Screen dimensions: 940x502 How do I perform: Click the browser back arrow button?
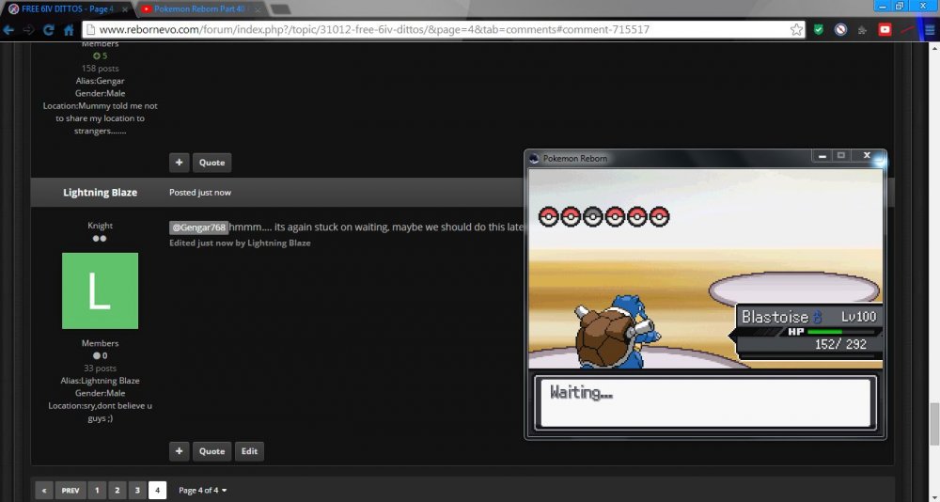pos(8,29)
